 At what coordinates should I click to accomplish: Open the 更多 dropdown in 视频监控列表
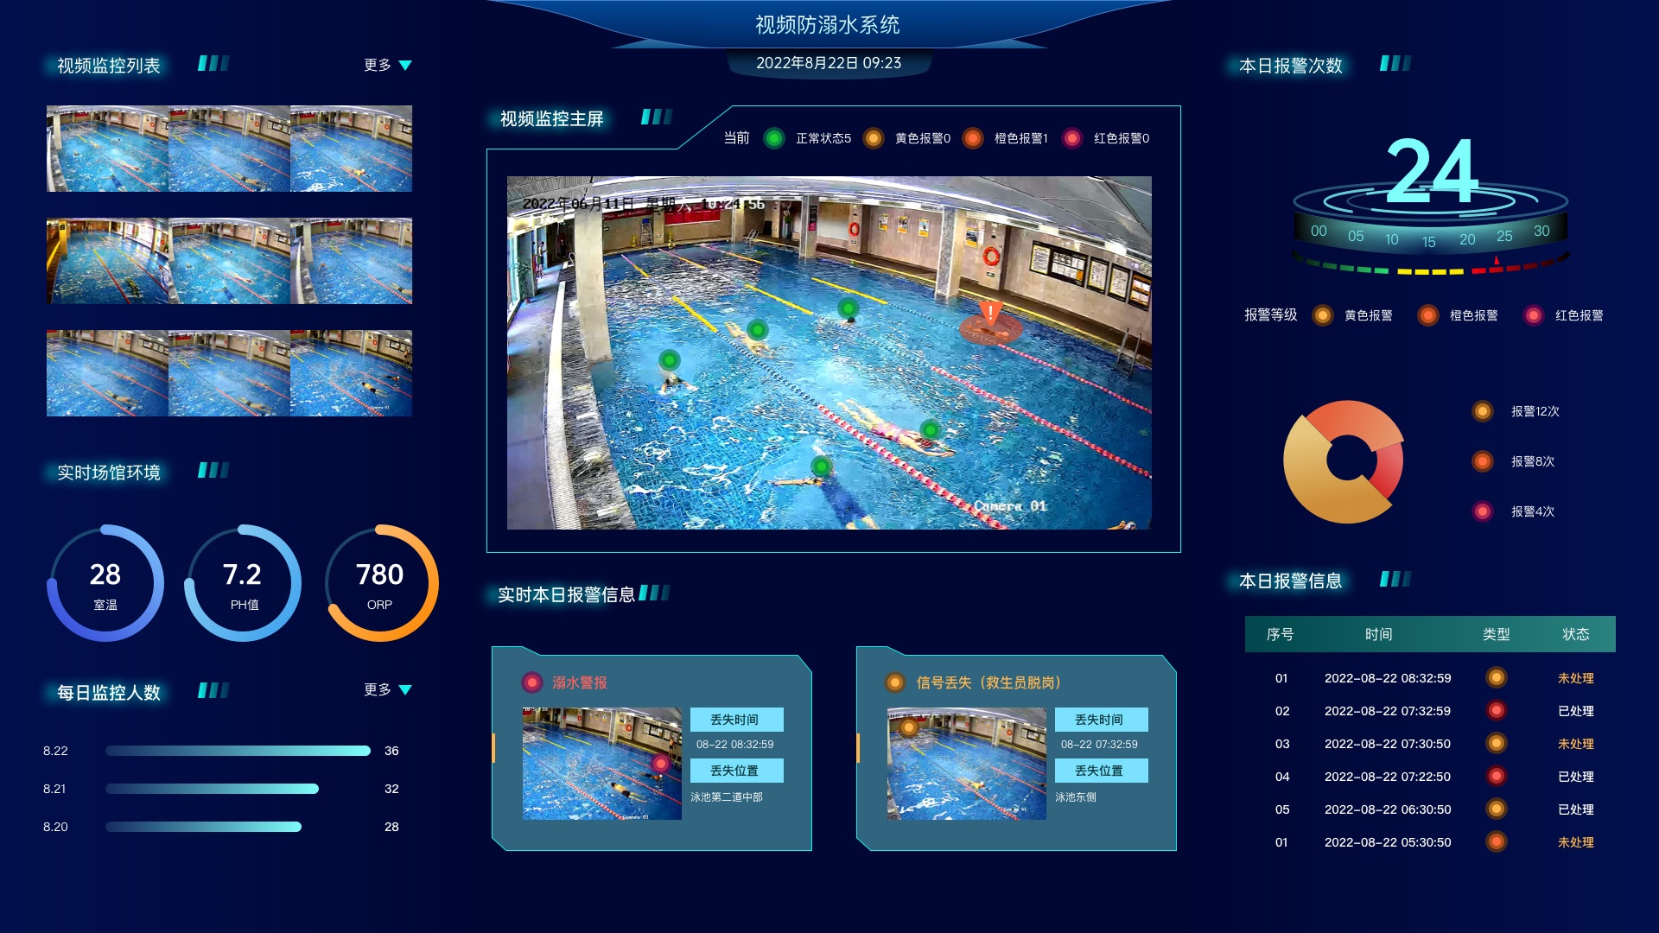click(x=378, y=63)
